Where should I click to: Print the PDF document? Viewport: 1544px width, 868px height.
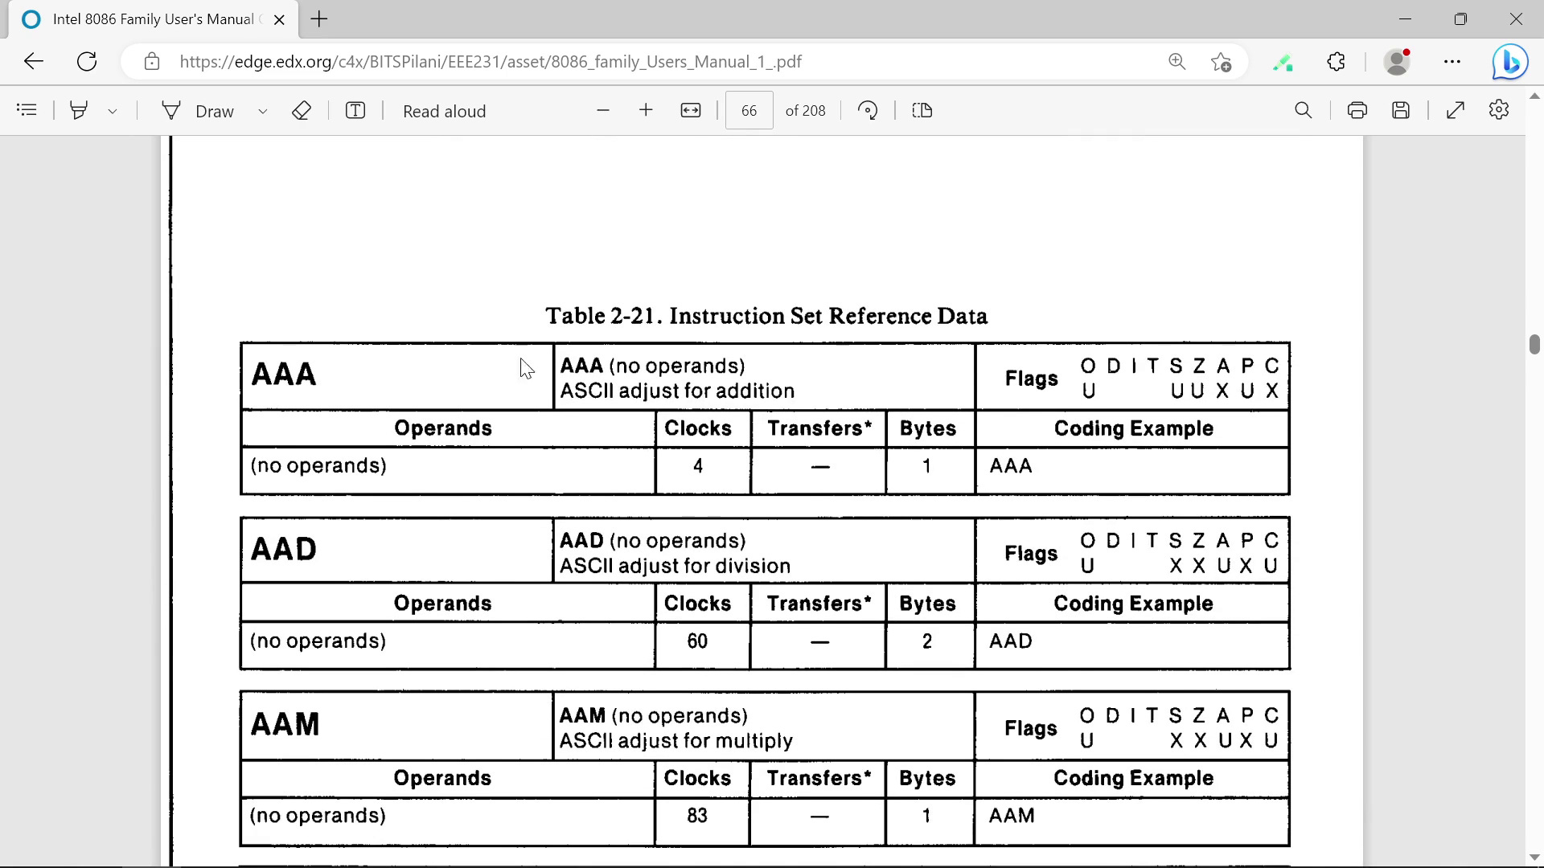click(x=1357, y=110)
